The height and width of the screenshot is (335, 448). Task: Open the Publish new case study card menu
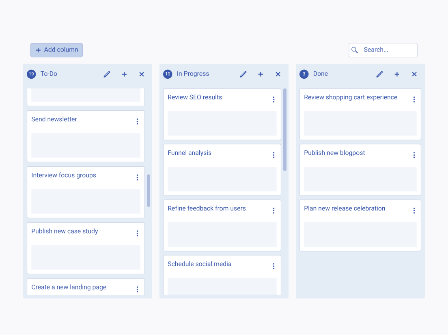point(138,234)
